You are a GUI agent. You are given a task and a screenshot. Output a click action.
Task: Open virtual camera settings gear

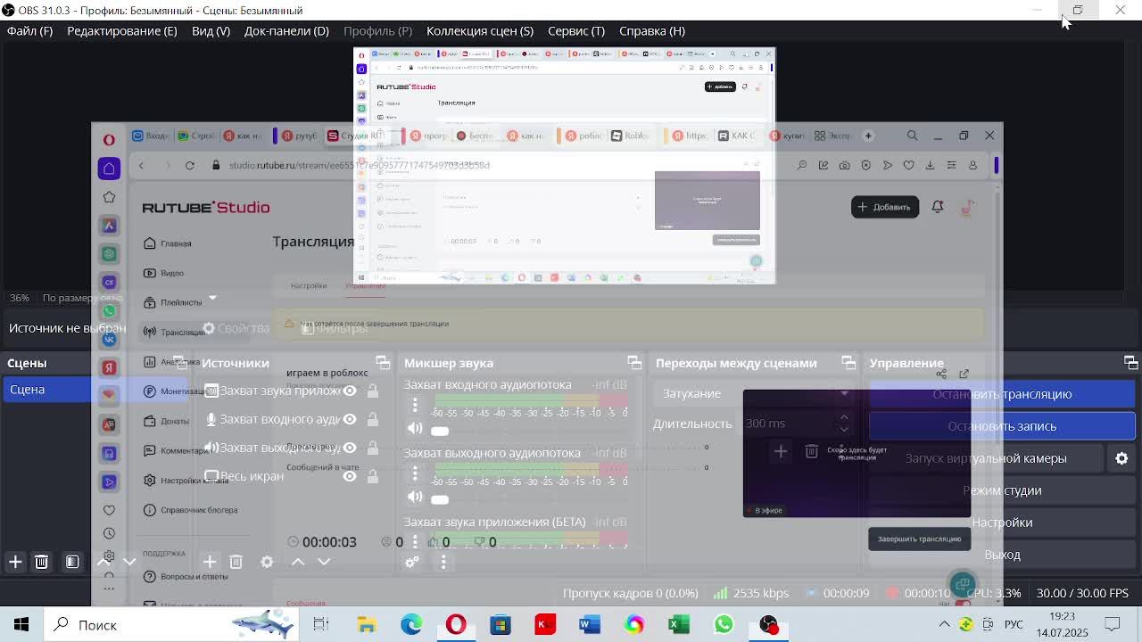point(1121,458)
